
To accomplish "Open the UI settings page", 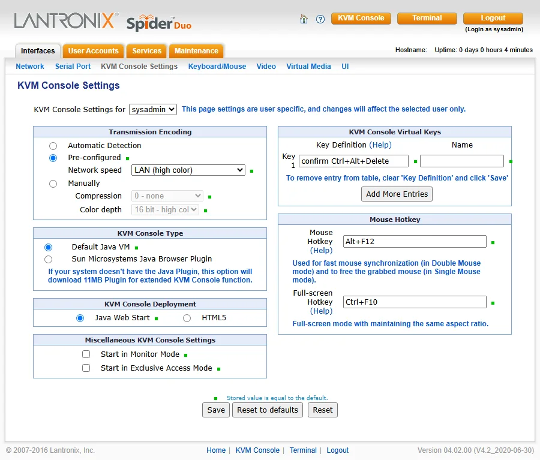I will (345, 67).
